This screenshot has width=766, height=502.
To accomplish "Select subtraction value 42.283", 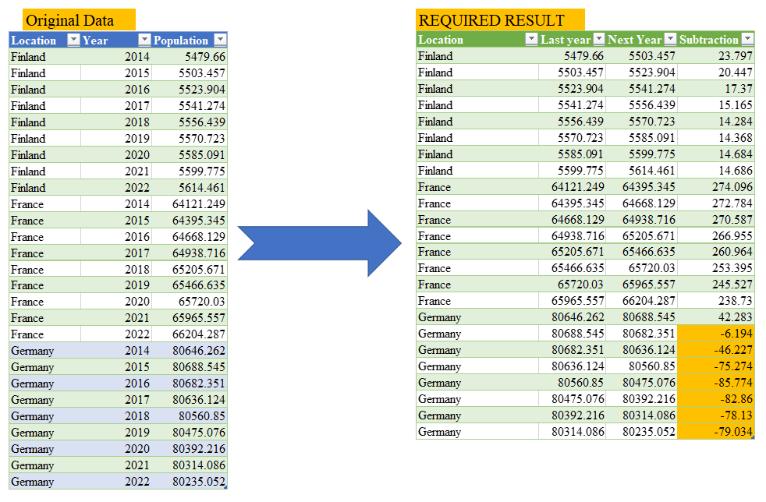I will 715,317.
